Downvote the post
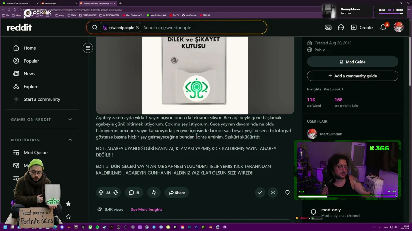This screenshot has height=231, width=412. [116, 193]
